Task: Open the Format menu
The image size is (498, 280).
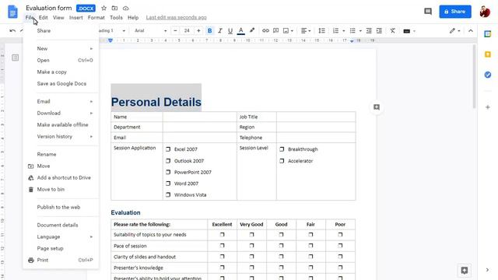Action: click(x=96, y=17)
